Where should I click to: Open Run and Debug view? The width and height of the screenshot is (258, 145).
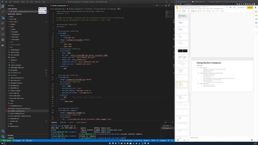coord(3,23)
